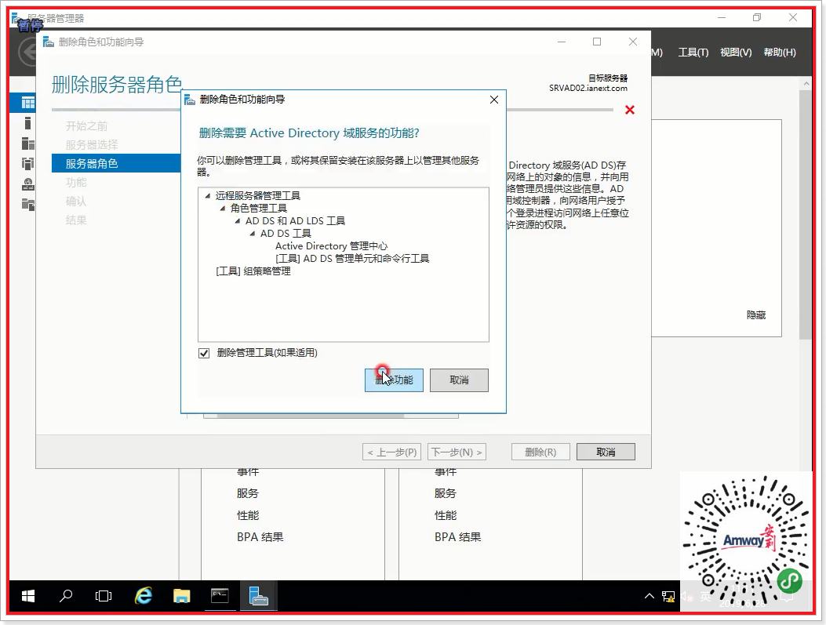This screenshot has width=826, height=625.
Task: Open Task View on taskbar
Action: click(104, 596)
